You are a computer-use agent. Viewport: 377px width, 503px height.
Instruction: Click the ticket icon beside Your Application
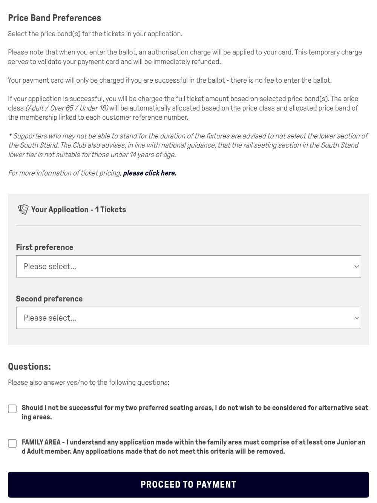click(23, 210)
